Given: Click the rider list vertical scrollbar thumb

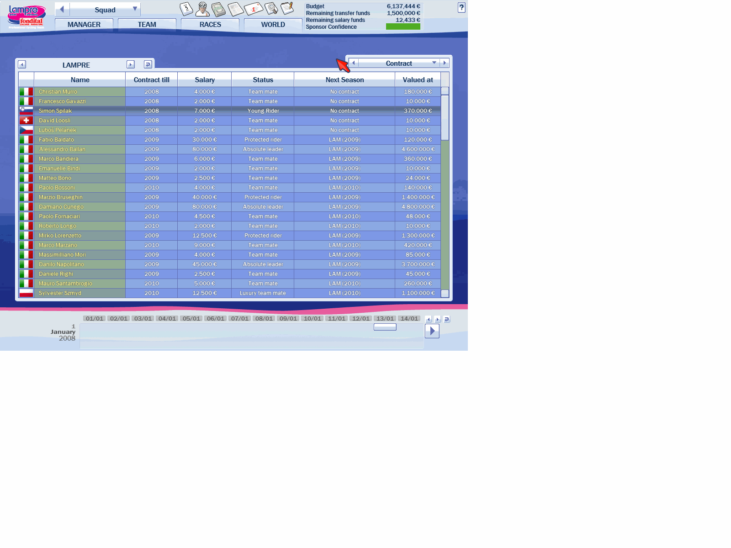Looking at the screenshot, I should pos(445,117).
